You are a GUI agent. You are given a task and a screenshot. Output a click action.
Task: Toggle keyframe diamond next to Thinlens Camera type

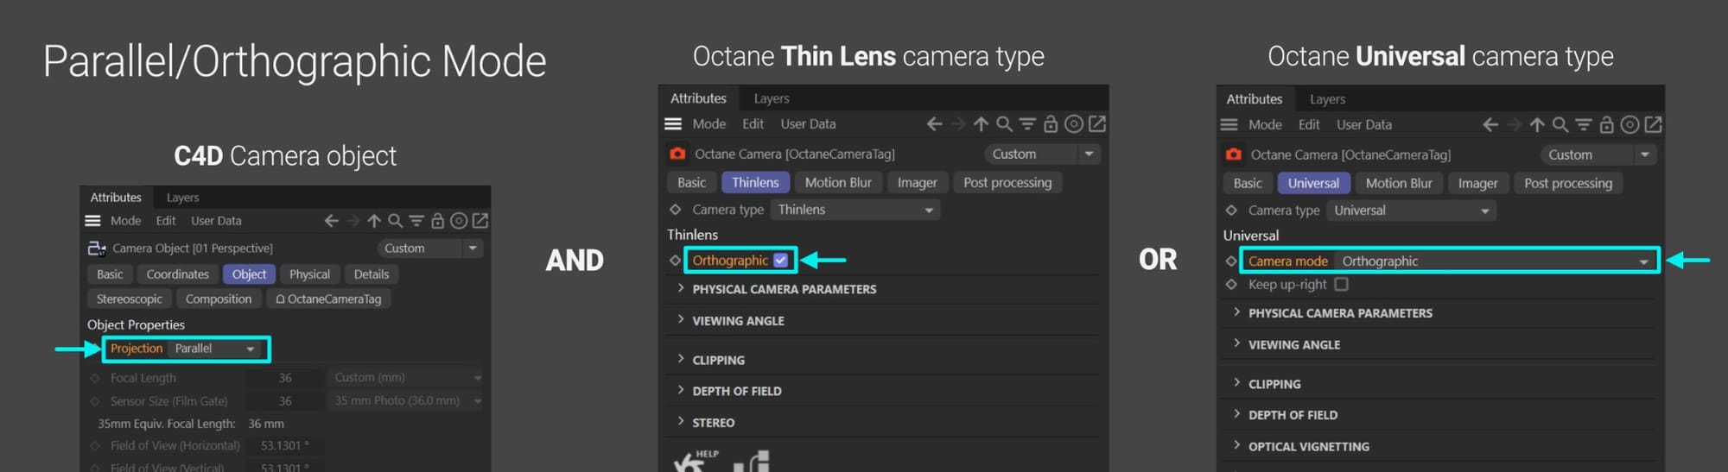[x=675, y=210]
